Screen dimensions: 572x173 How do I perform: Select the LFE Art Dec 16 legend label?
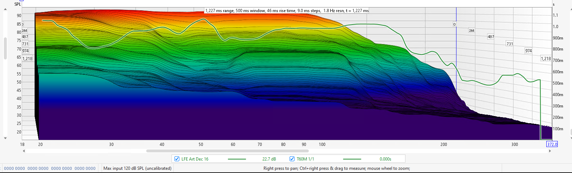[x=195, y=159]
